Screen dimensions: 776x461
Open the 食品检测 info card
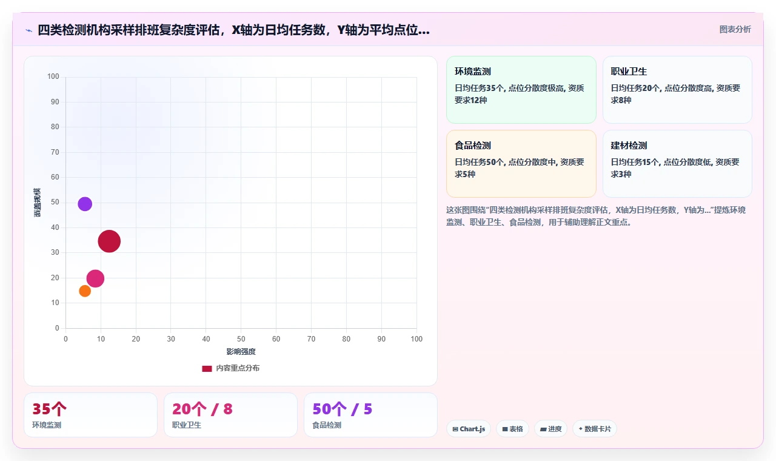tap(521, 164)
